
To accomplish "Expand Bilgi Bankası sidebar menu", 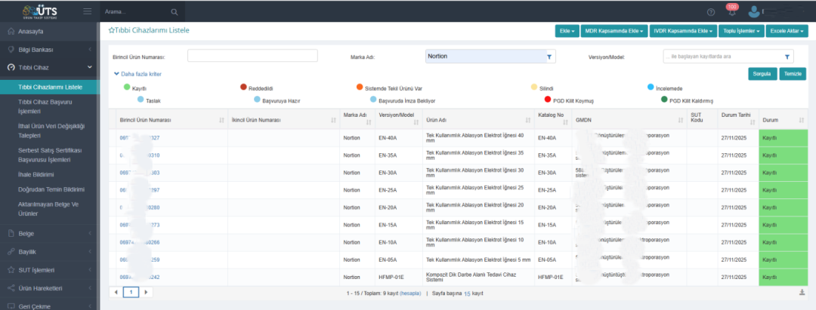I will pos(49,50).
